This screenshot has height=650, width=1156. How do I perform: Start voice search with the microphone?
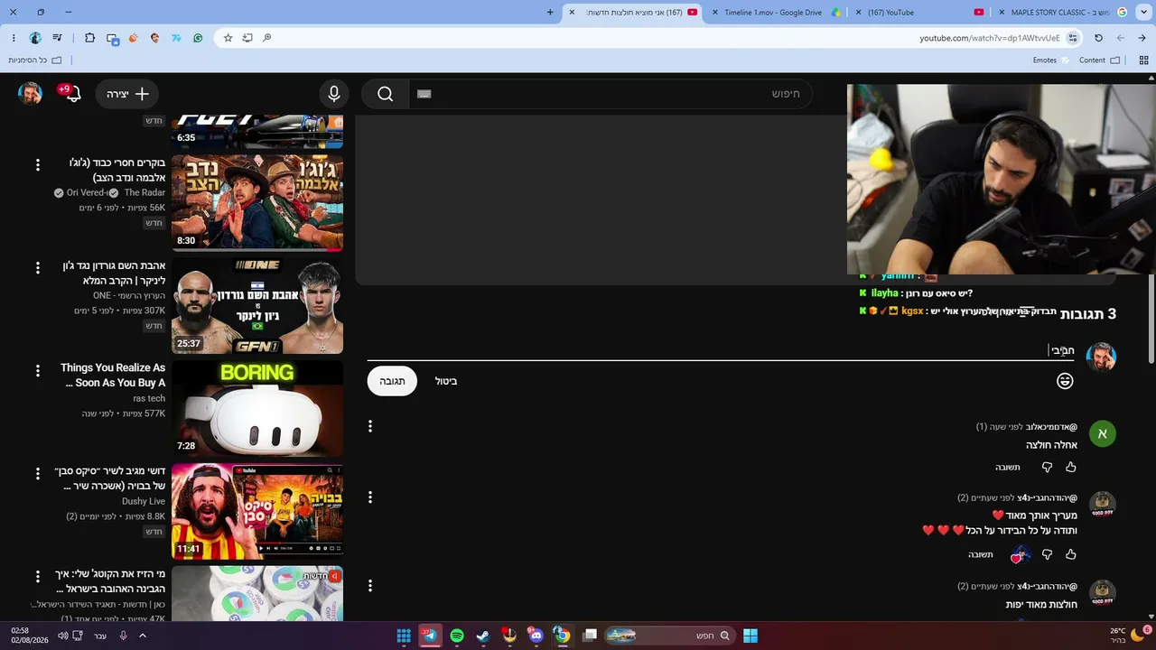pyautogui.click(x=334, y=94)
